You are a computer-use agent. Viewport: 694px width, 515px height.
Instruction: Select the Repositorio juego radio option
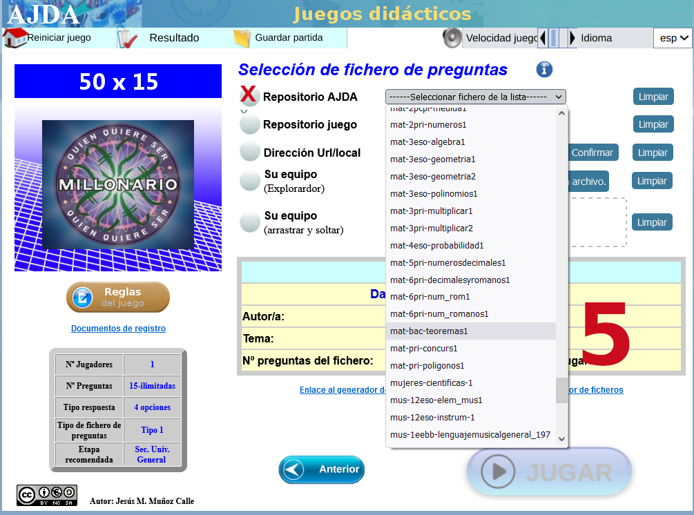[x=249, y=124]
